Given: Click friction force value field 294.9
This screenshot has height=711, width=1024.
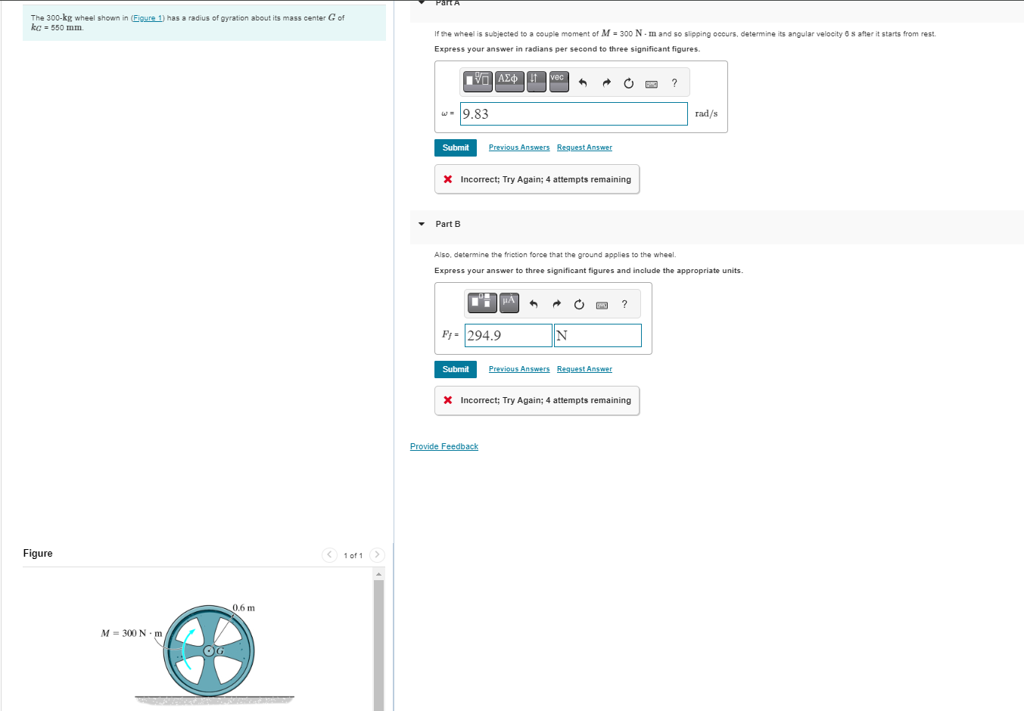Looking at the screenshot, I should point(509,335).
